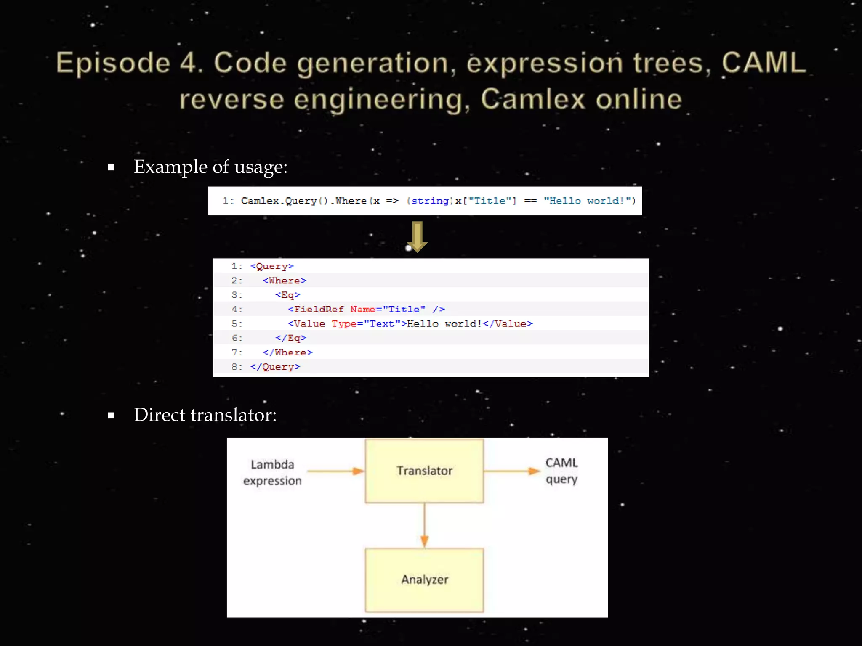Click the Value Type="Text" line
Screen dimensions: 862x646
point(410,323)
